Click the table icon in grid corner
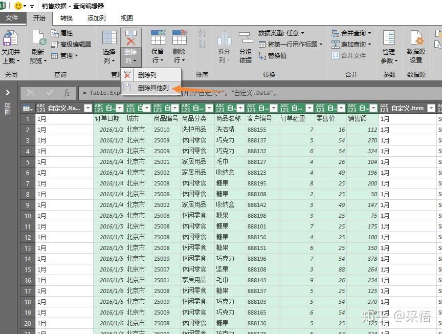 tap(28, 108)
